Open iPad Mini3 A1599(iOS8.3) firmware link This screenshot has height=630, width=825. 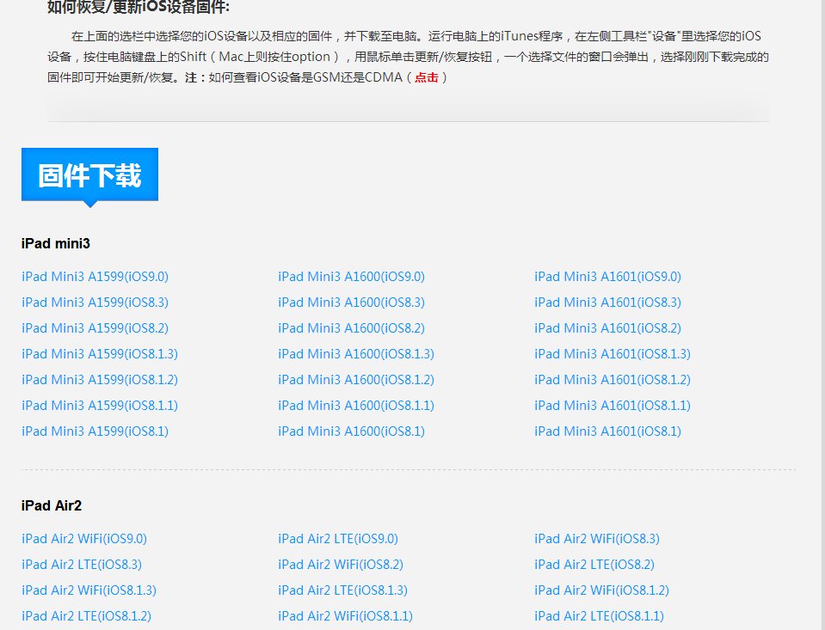click(x=95, y=303)
